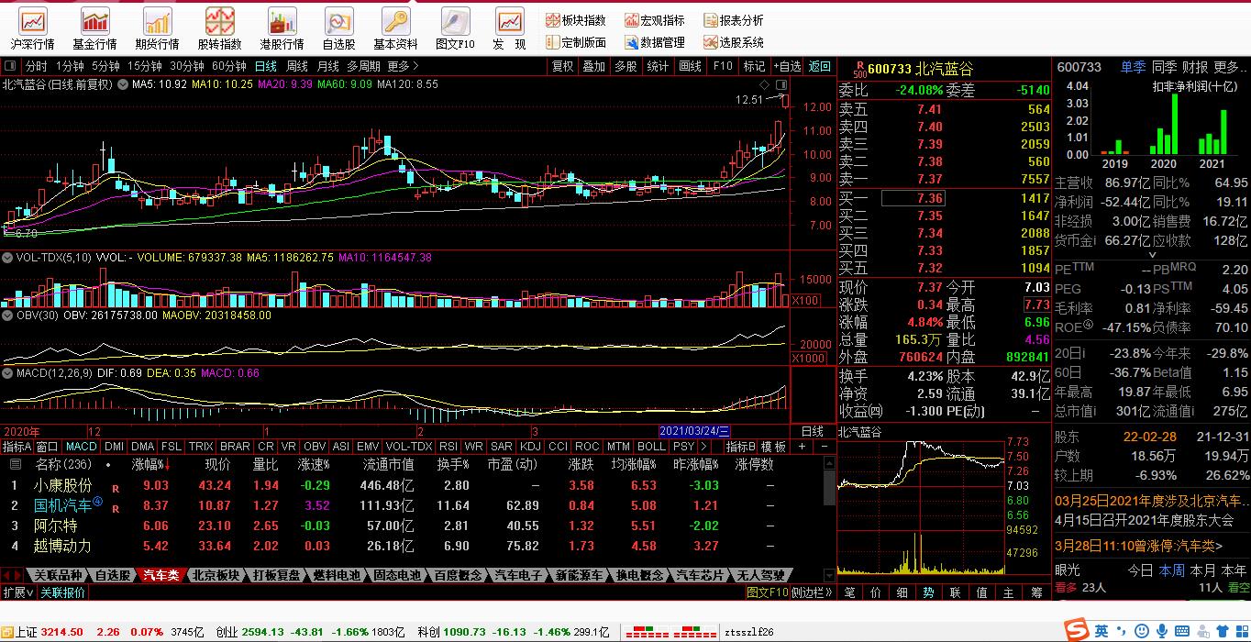Open 定制版面 custom layout
The height and width of the screenshot is (642, 1251).
click(575, 42)
